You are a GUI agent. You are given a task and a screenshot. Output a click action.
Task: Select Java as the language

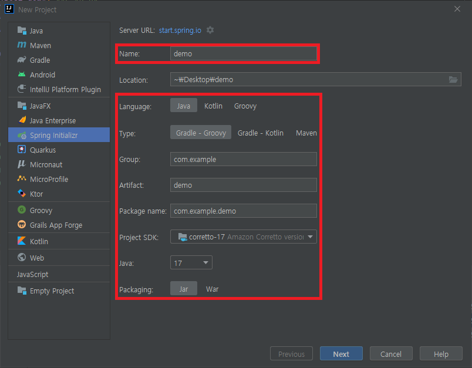coord(184,105)
